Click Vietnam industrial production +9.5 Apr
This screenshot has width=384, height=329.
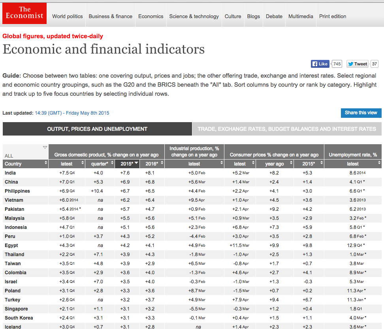tap(196, 200)
